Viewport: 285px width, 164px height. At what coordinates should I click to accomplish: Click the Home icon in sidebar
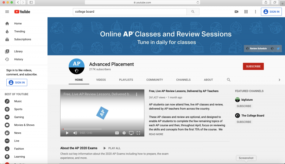7,23
